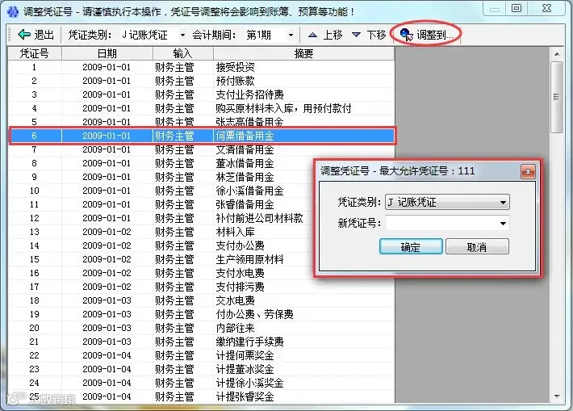Select row with 交水电费 summary
Viewport: 573px width, 411px height.
[x=201, y=300]
